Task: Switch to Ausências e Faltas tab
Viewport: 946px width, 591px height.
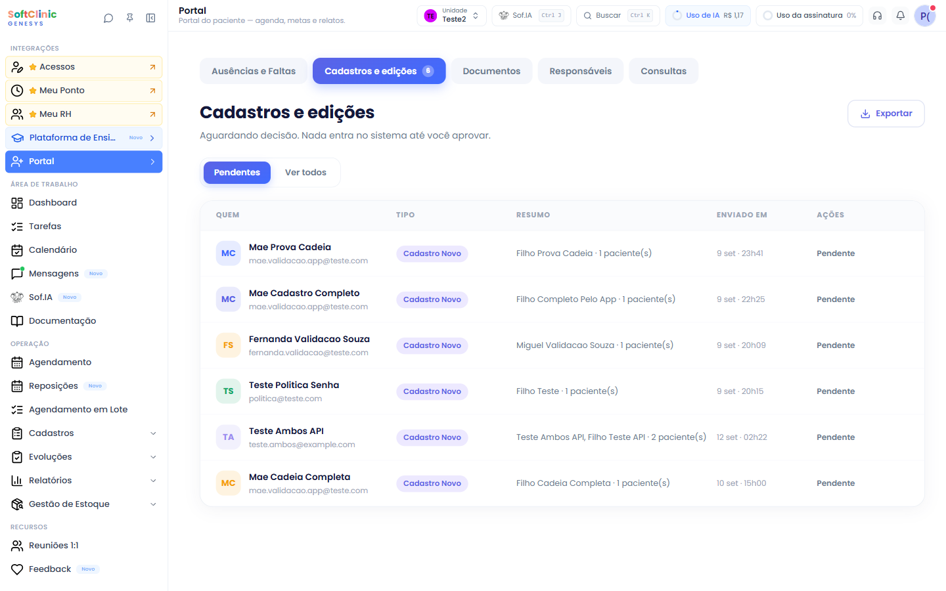Action: (254, 71)
